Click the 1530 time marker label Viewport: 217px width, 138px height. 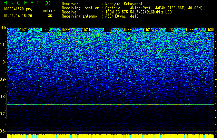click(x=210, y=30)
